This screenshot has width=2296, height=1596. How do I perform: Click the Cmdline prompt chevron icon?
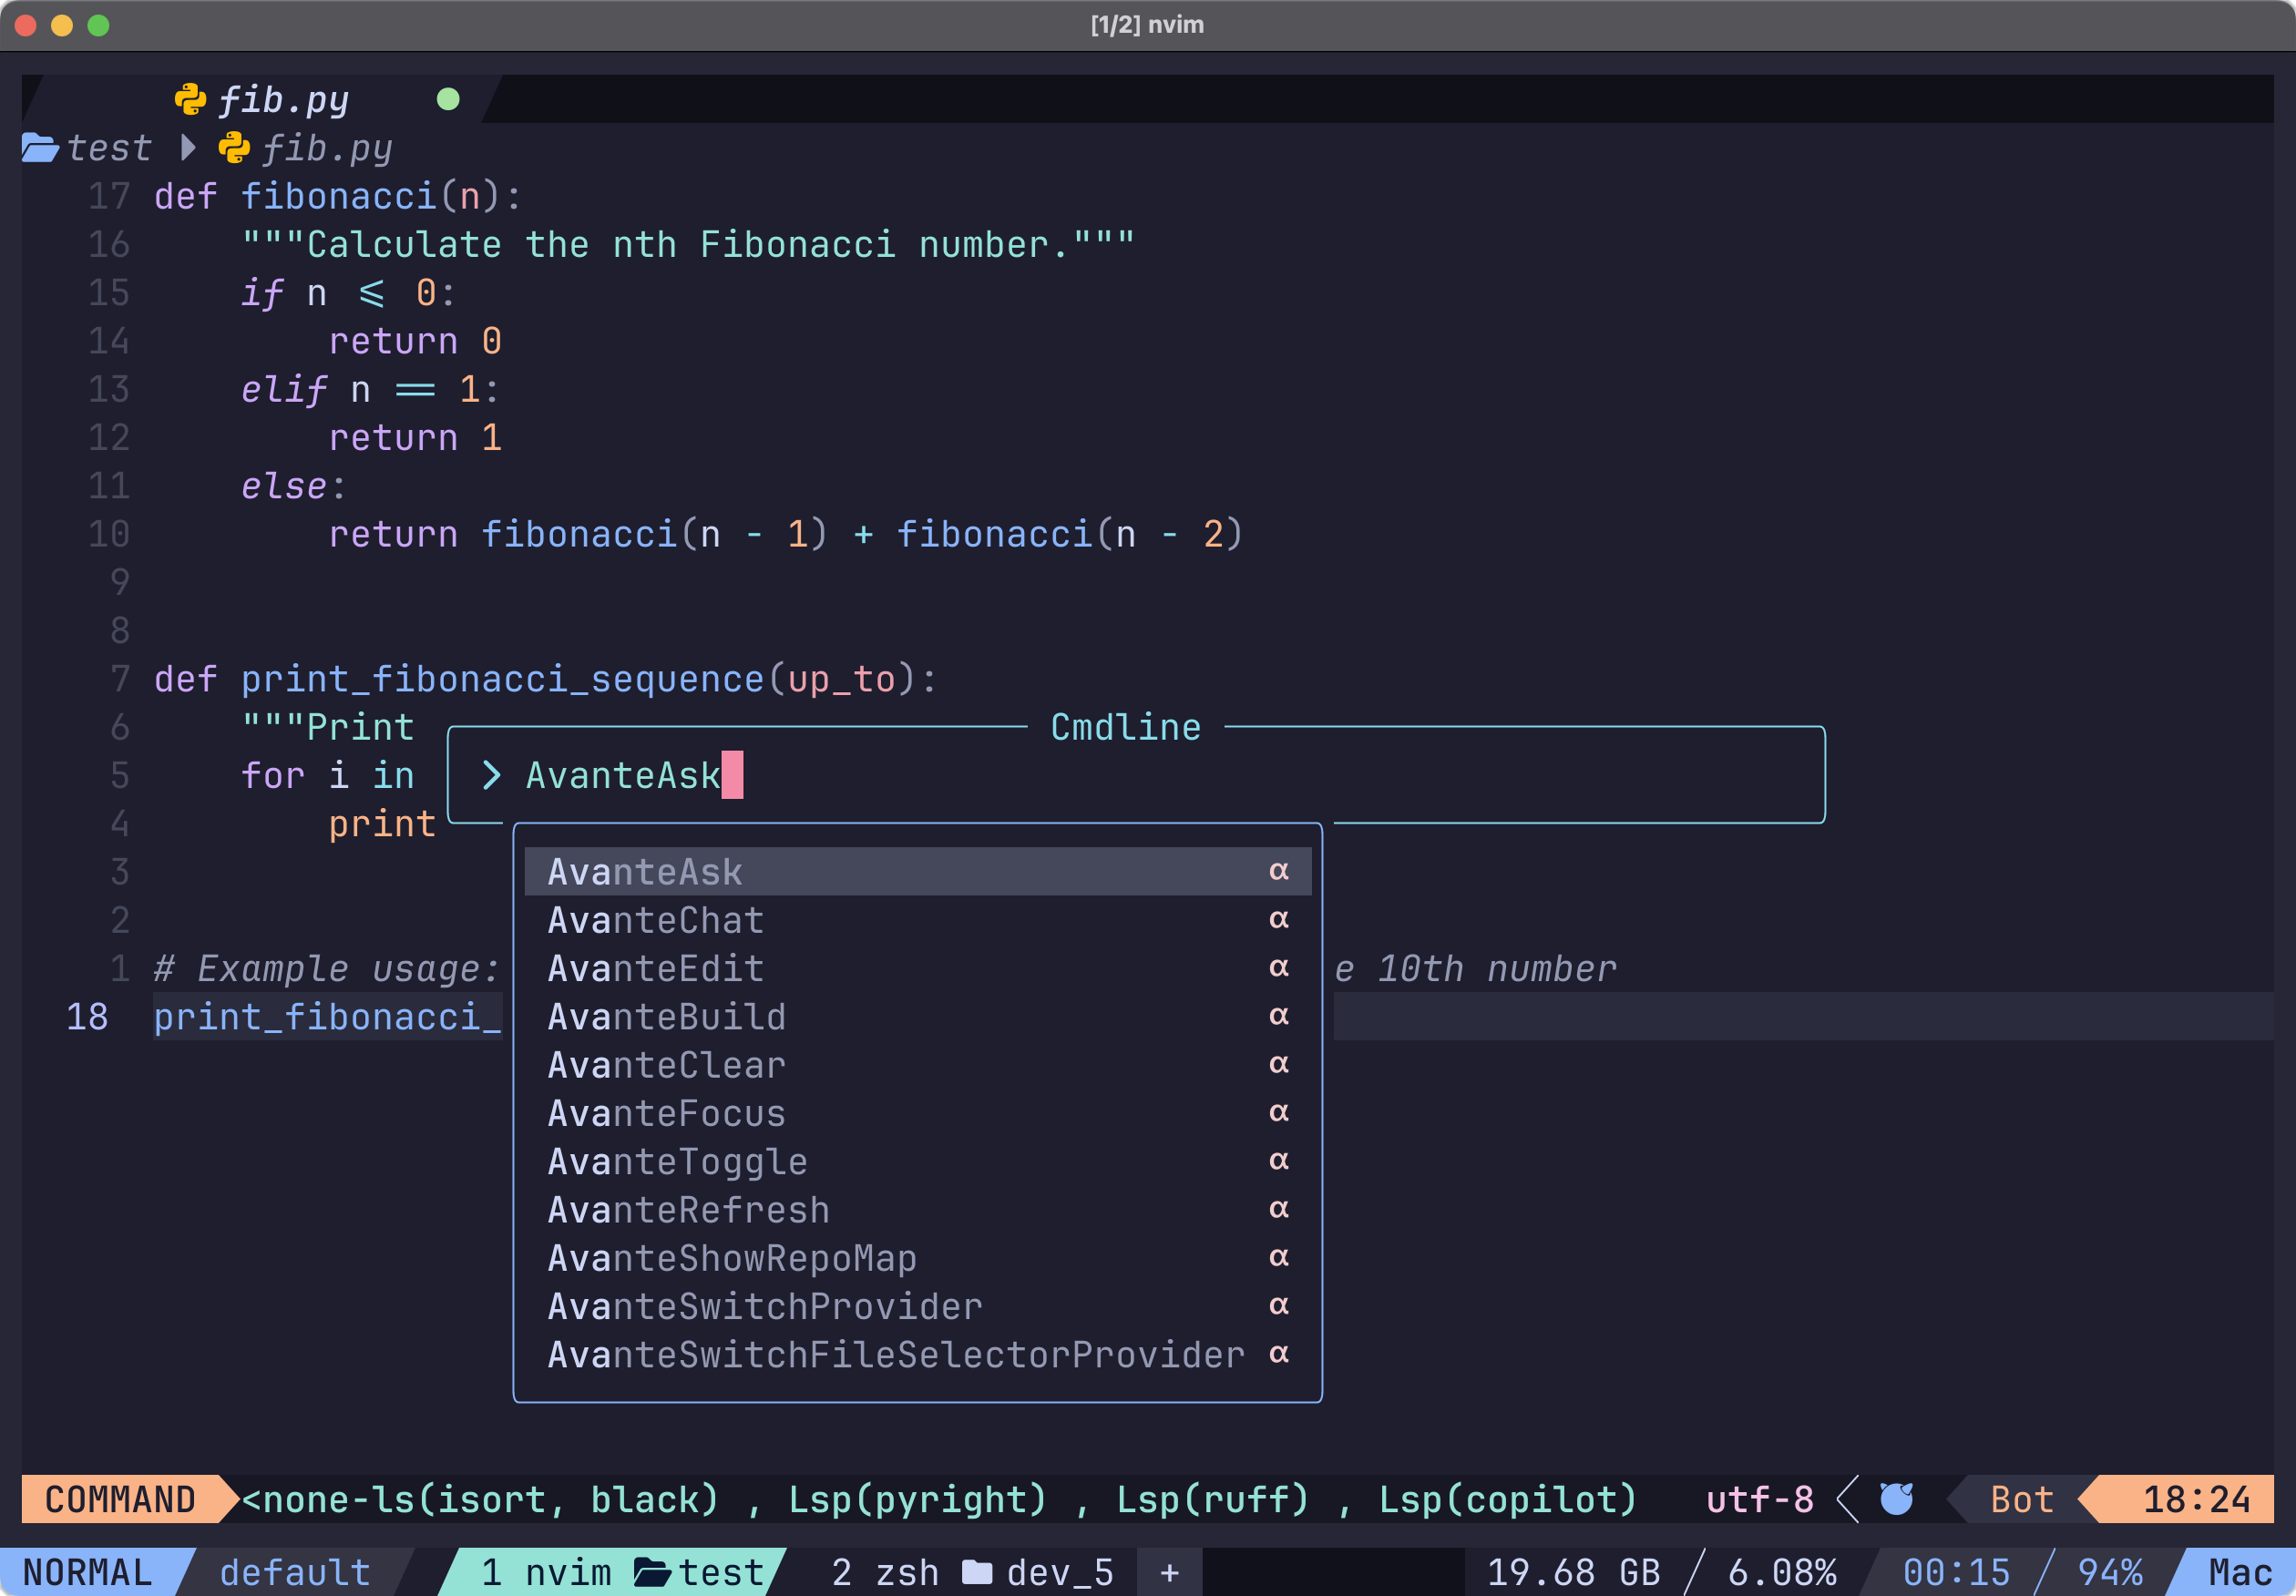point(491,775)
